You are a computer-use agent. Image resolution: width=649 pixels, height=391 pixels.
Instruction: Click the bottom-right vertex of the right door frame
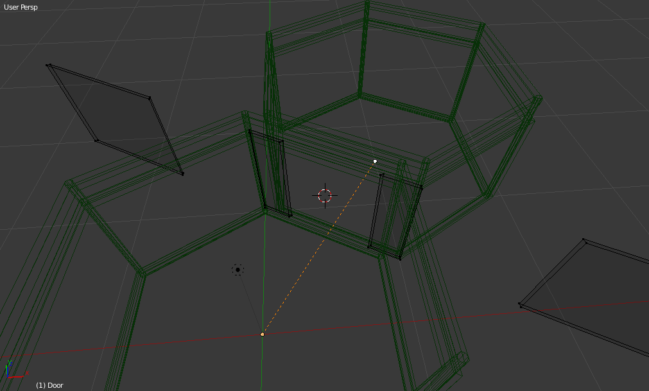point(399,259)
